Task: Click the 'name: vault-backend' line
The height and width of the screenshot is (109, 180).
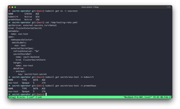Action: (x=27, y=57)
